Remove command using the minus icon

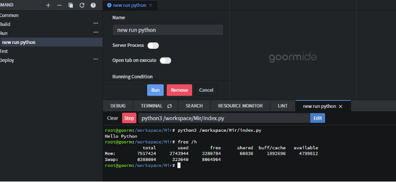[x=59, y=5]
